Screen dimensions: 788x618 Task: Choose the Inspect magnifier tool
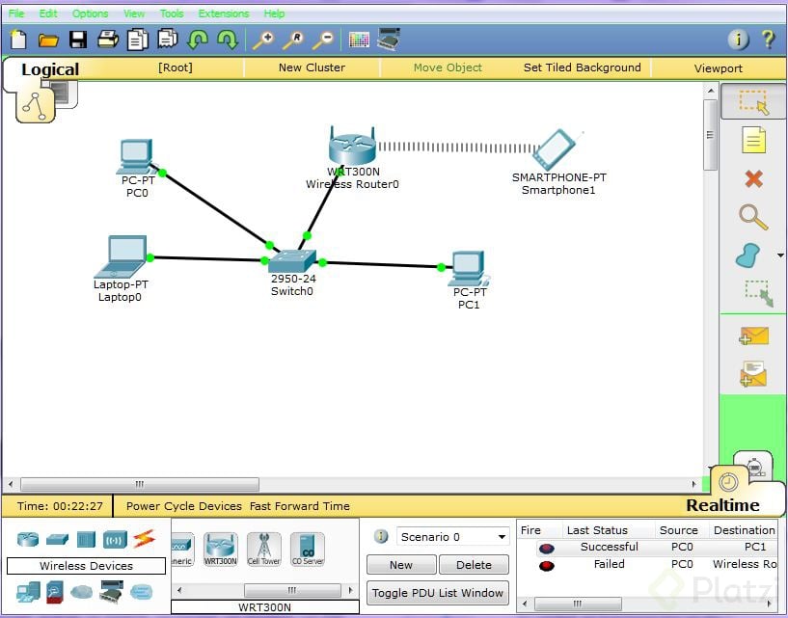click(753, 218)
